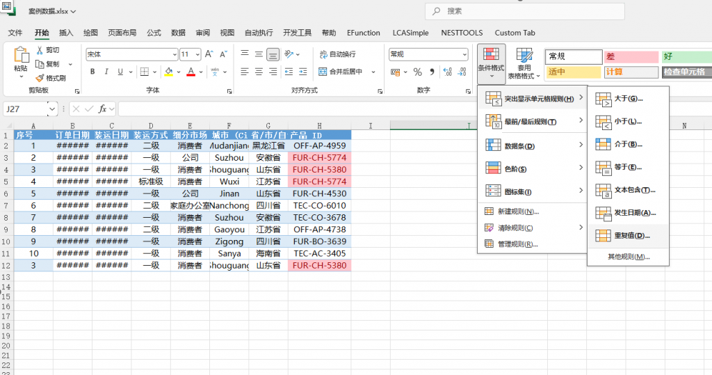Select 文本包含 text contains rule
712x375 pixels.
pos(628,190)
